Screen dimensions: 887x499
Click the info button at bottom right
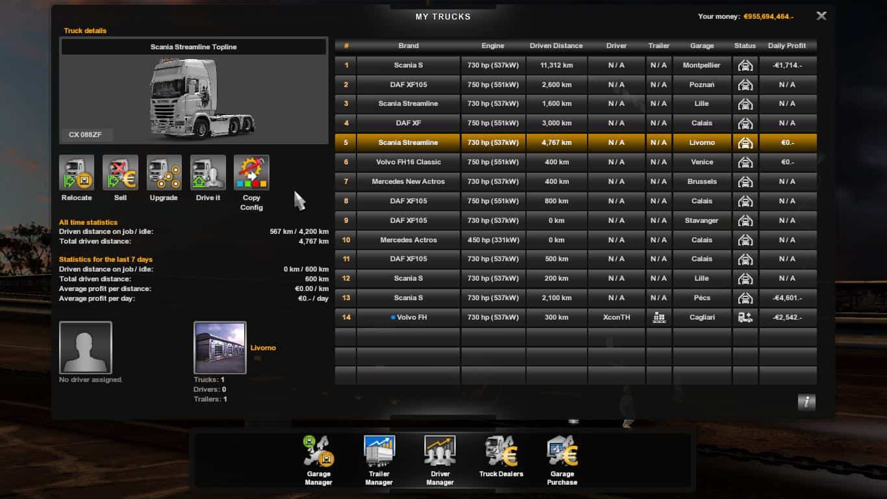pos(806,402)
